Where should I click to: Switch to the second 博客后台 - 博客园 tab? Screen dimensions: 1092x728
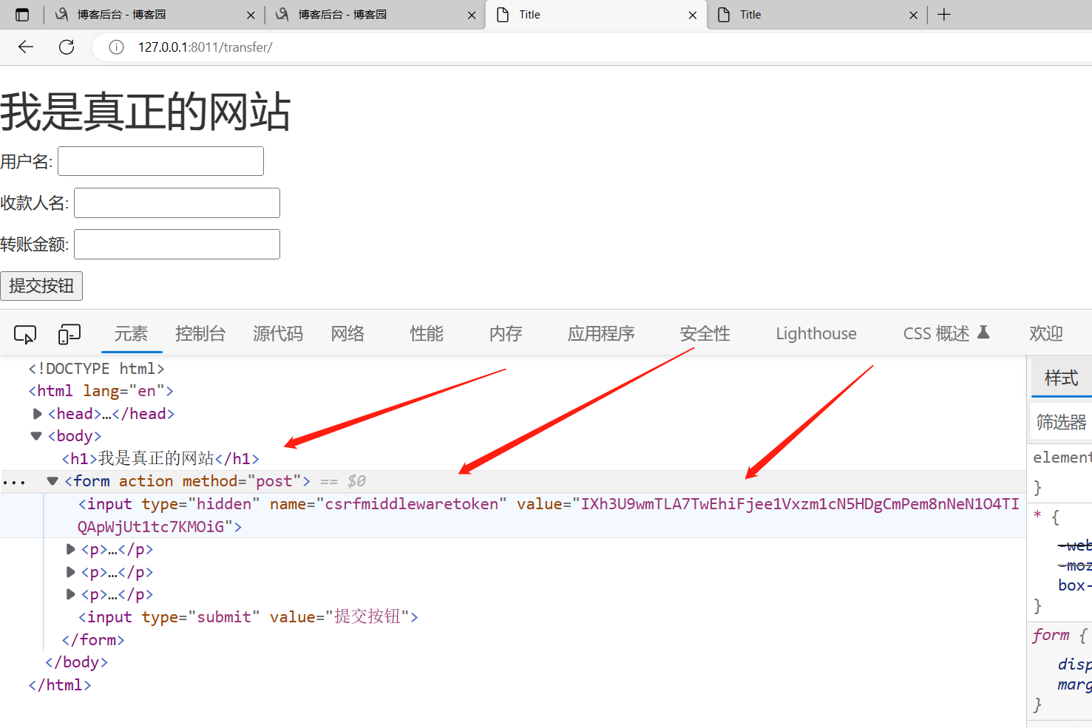pos(375,15)
